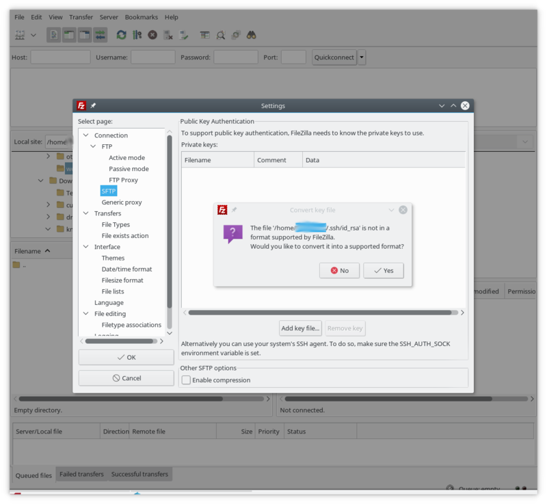547x504 pixels.
Task: Select Passive mode in the settings tree
Action: pyautogui.click(x=129, y=169)
